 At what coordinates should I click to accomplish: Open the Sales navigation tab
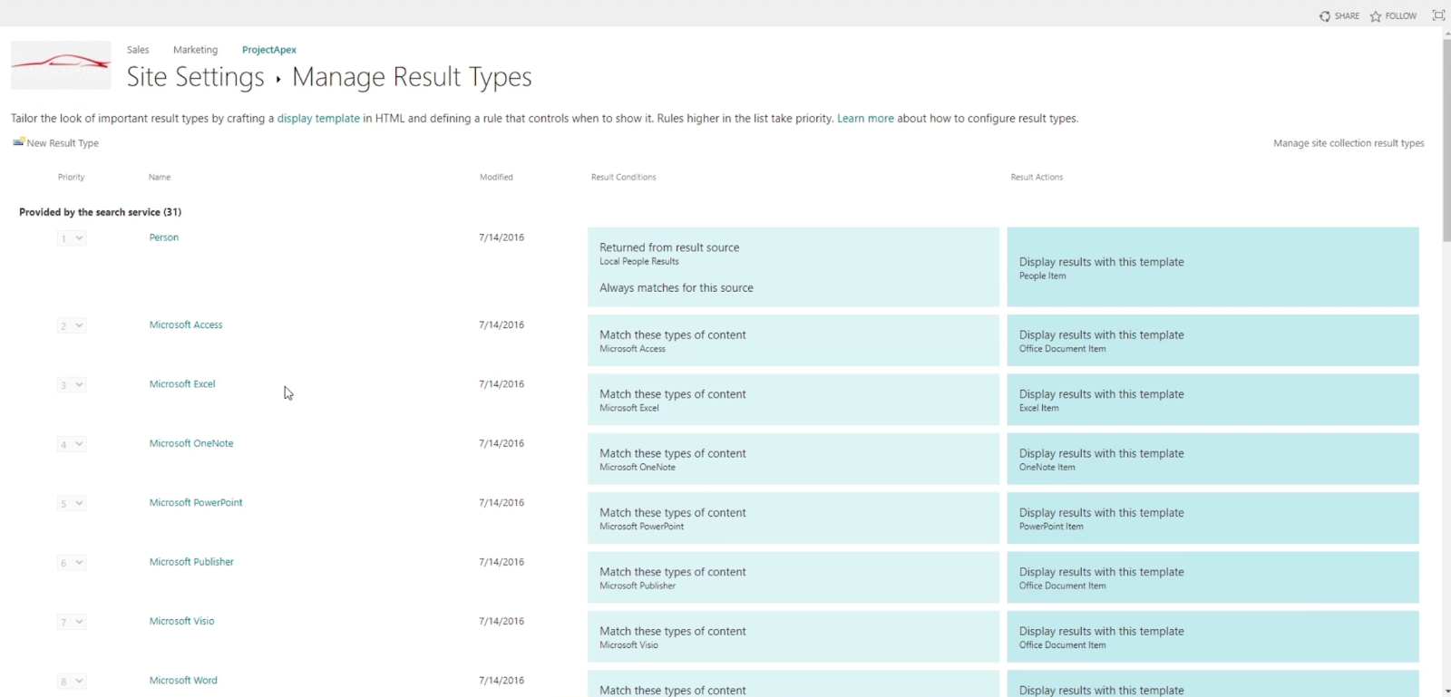point(138,50)
